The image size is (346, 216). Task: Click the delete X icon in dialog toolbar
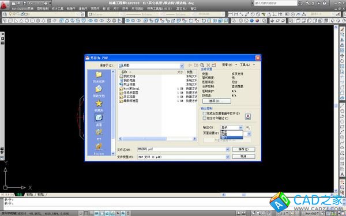coord(208,65)
